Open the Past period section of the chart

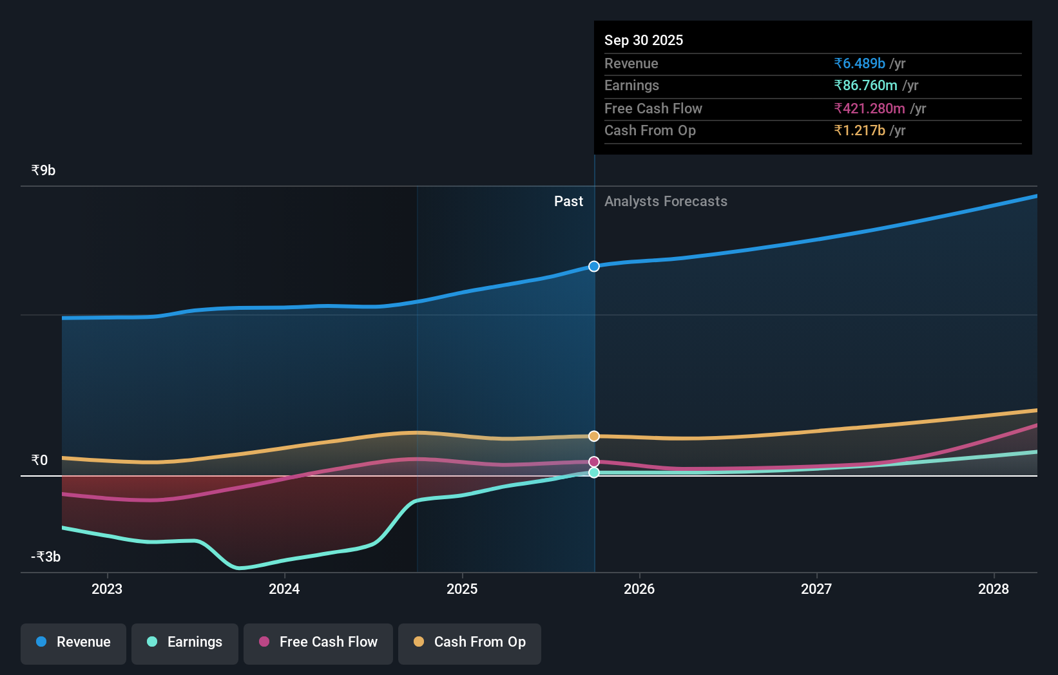pos(568,201)
